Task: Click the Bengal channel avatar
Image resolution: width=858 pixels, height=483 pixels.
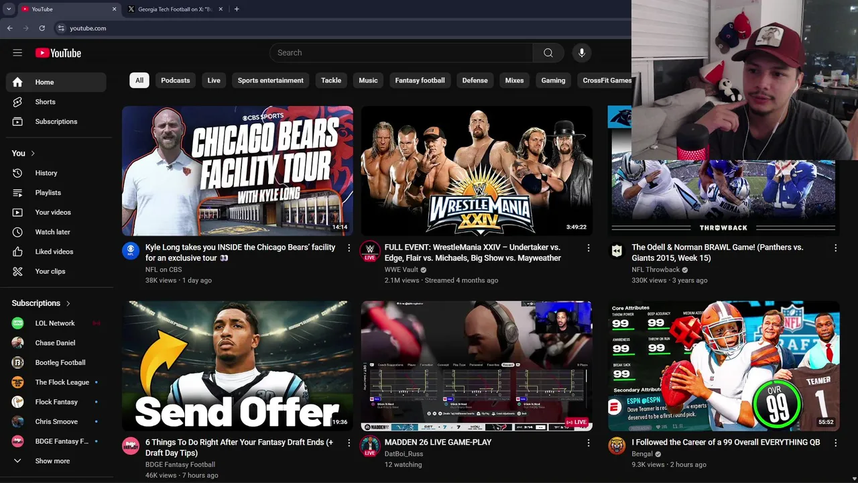Action: (x=617, y=446)
